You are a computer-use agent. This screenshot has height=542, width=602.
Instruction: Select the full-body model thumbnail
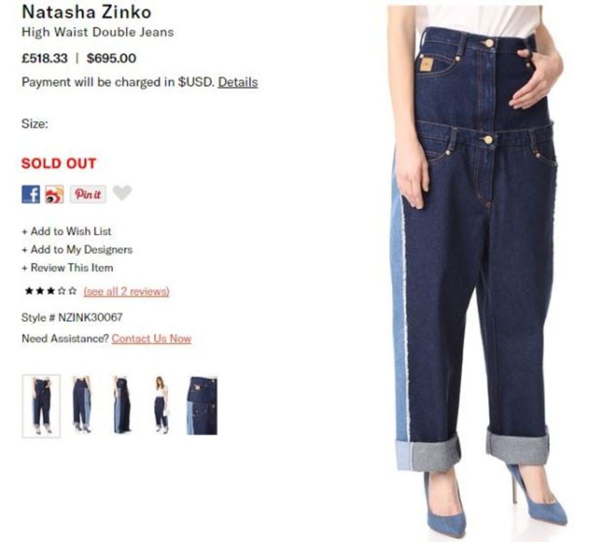click(x=161, y=404)
